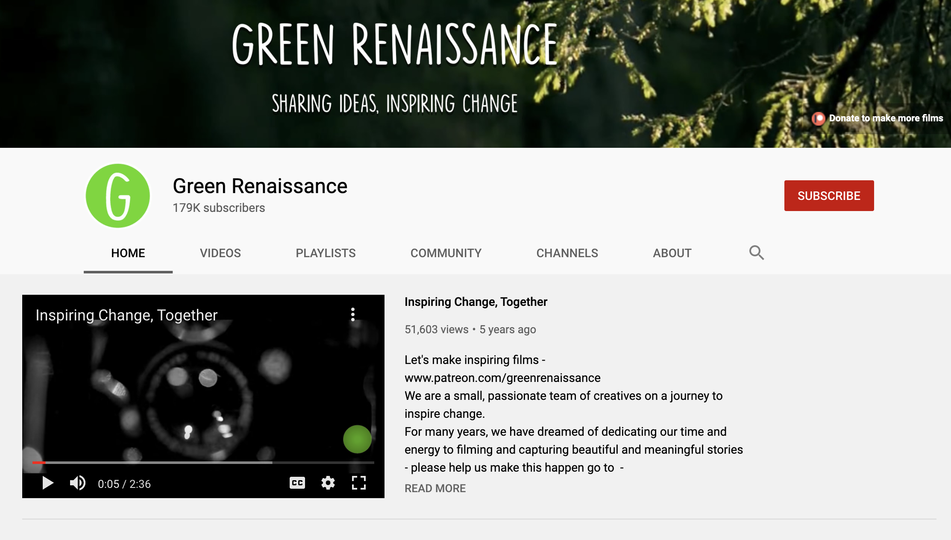951x540 pixels.
Task: Seek using the video progress bar
Action: click(x=203, y=462)
